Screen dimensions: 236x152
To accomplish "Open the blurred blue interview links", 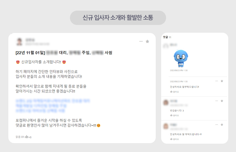I will click(53, 106).
